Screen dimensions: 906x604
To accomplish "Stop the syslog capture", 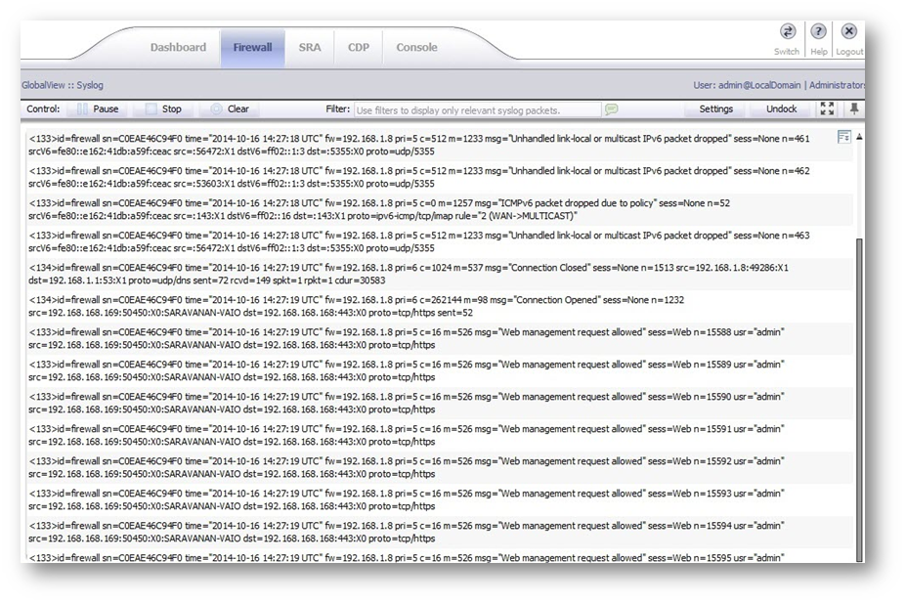I will (164, 109).
